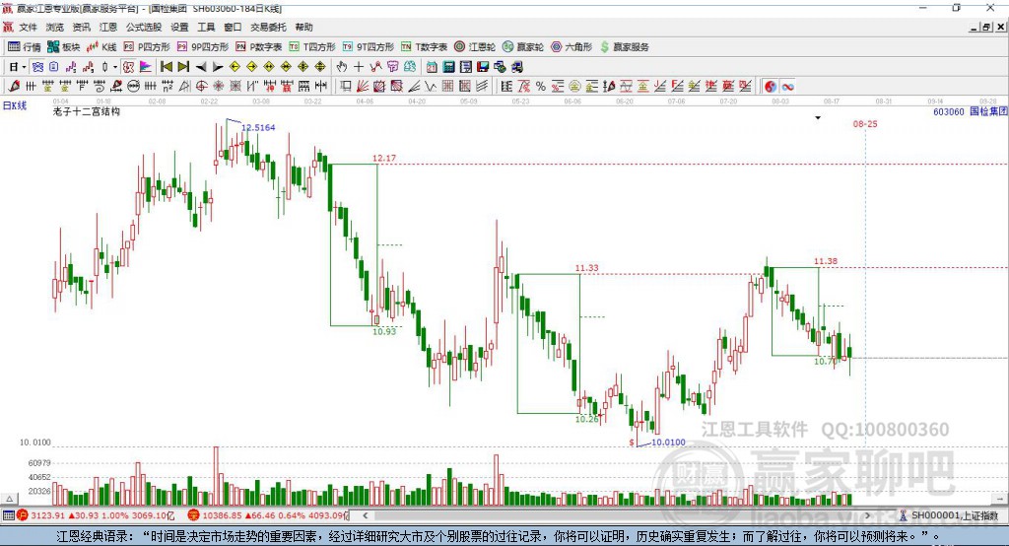Open the 工具 menu
1009x546 pixels.
click(206, 27)
